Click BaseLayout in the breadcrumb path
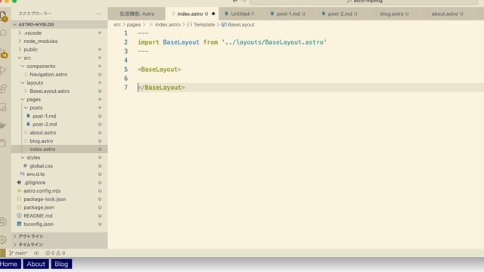 pyautogui.click(x=241, y=25)
